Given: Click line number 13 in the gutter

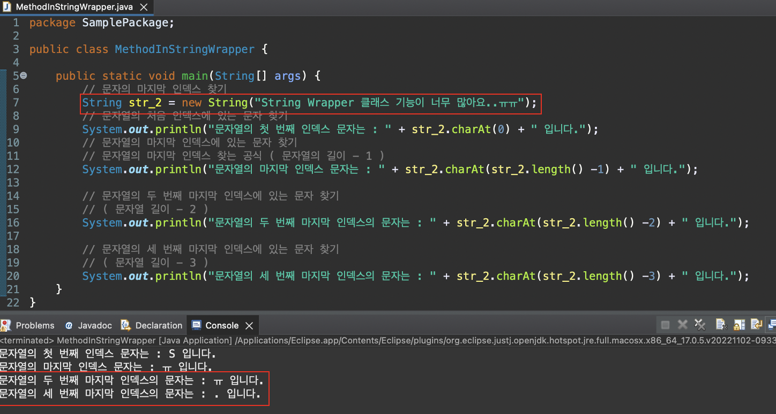Looking at the screenshot, I should click(x=13, y=183).
